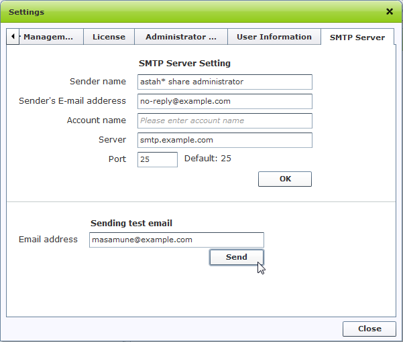Open the Administrator tab
403x342 pixels.
(x=181, y=37)
